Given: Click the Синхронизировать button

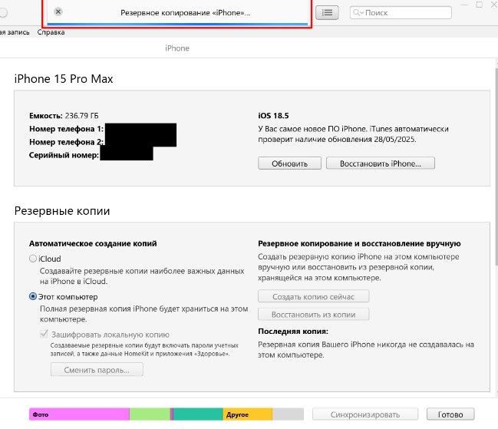Looking at the screenshot, I should [x=366, y=414].
